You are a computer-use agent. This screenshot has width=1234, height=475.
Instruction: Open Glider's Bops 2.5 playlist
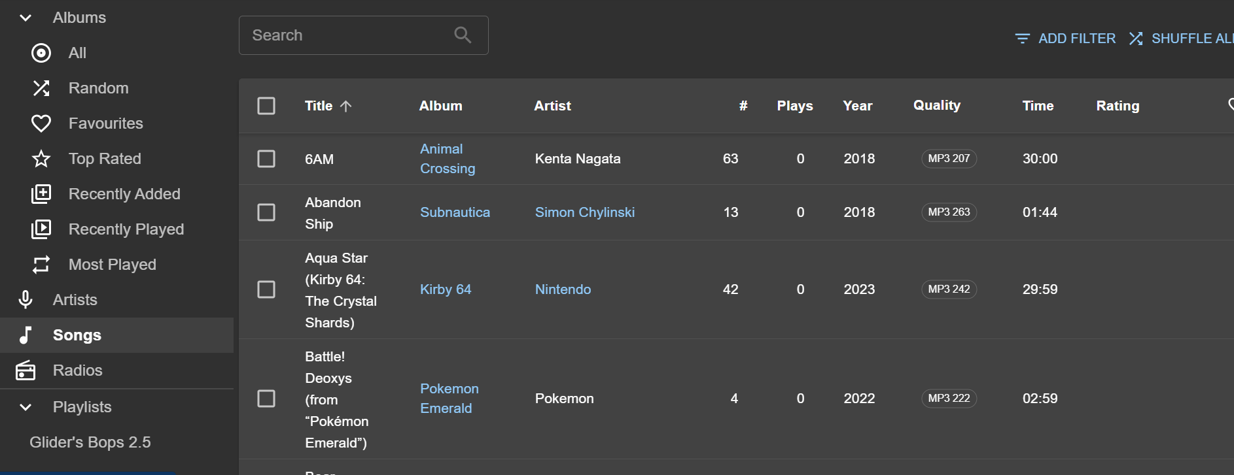pyautogui.click(x=90, y=442)
